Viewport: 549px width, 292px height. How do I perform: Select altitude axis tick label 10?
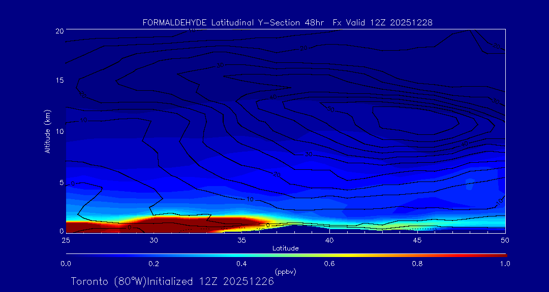(59, 131)
